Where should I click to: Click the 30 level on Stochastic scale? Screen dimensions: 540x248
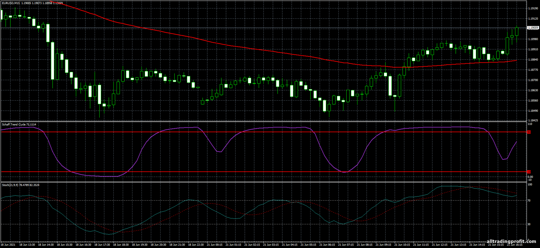click(529, 224)
